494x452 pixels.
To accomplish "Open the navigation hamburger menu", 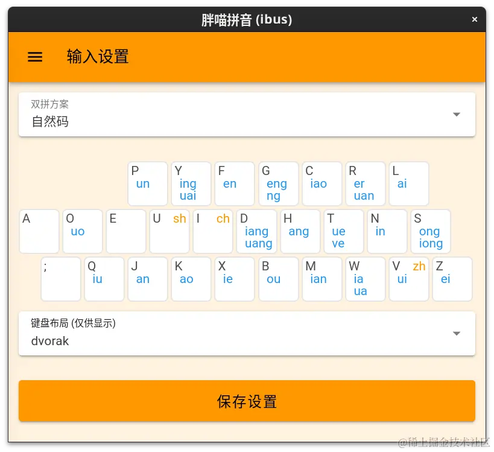I will point(34,57).
